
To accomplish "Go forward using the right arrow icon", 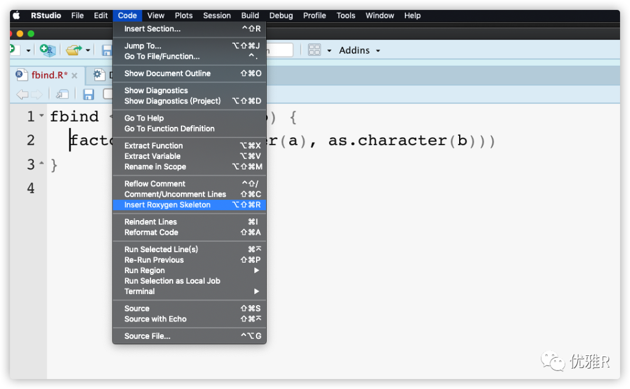I will [37, 95].
